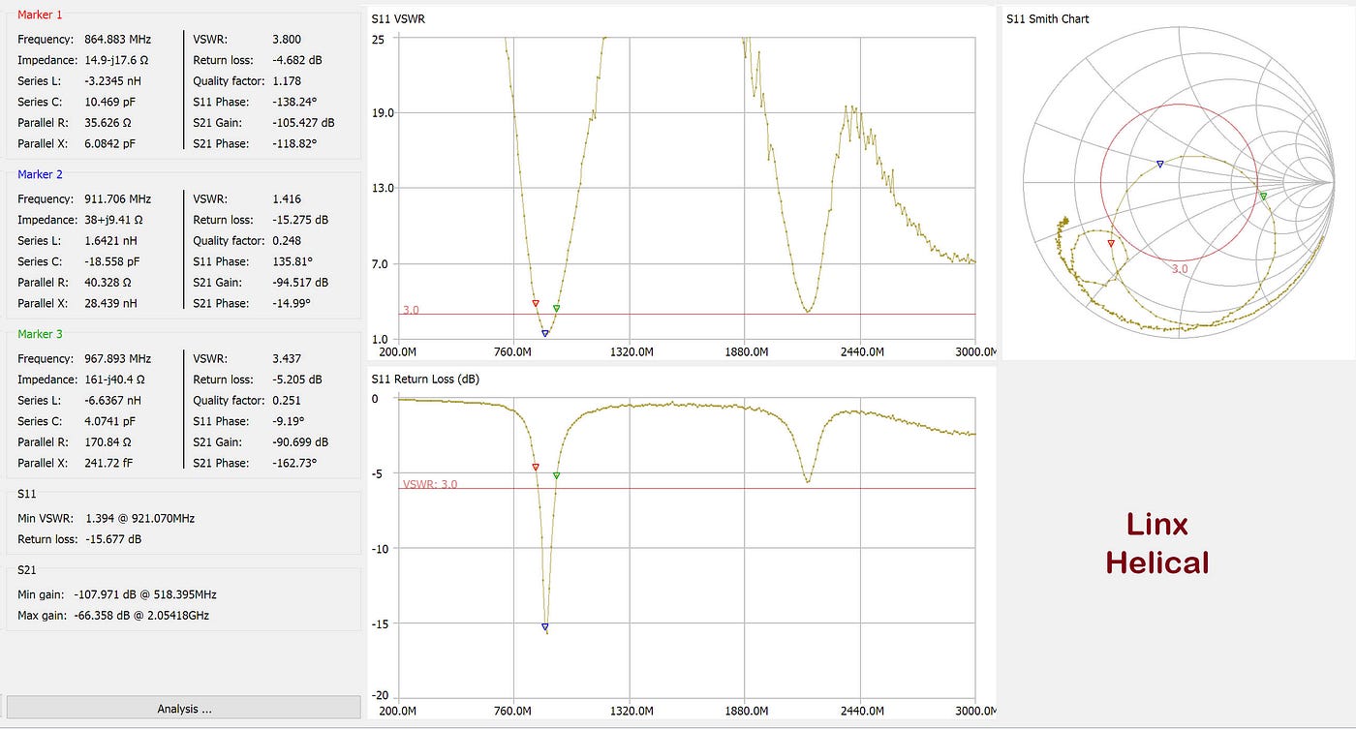Open the Analysis ... button
The height and width of the screenshot is (729, 1356).
pos(184,709)
